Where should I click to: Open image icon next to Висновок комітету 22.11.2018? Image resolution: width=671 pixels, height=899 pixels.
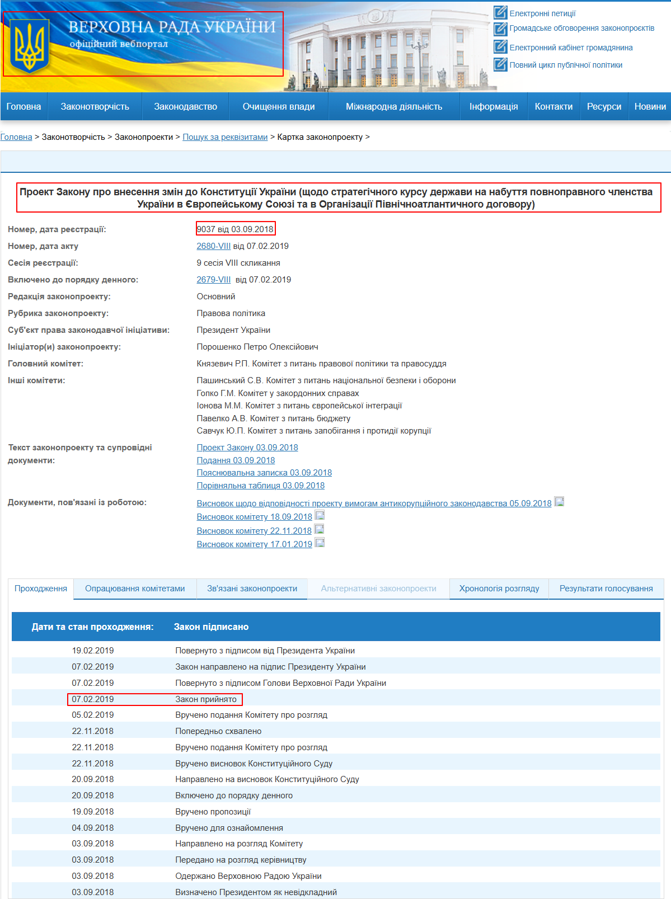pos(319,529)
